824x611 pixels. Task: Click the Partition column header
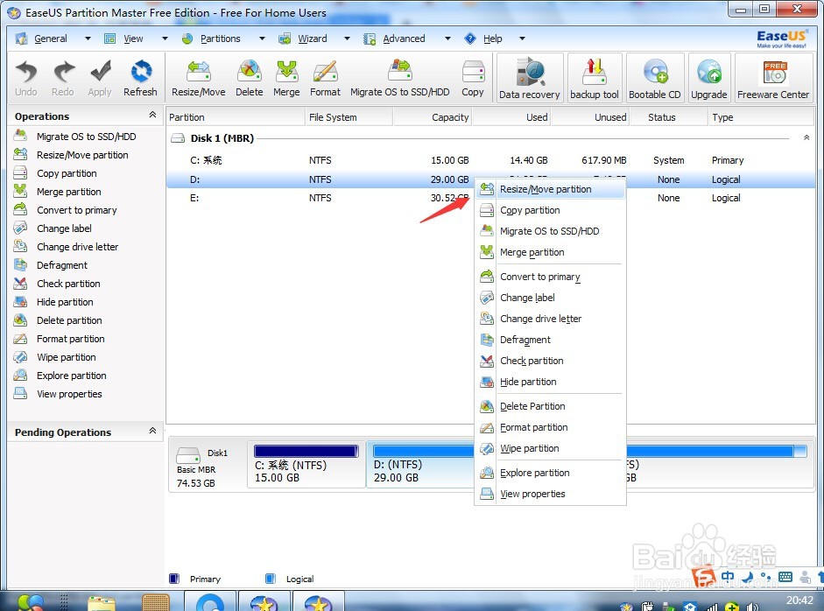pyautogui.click(x=236, y=117)
